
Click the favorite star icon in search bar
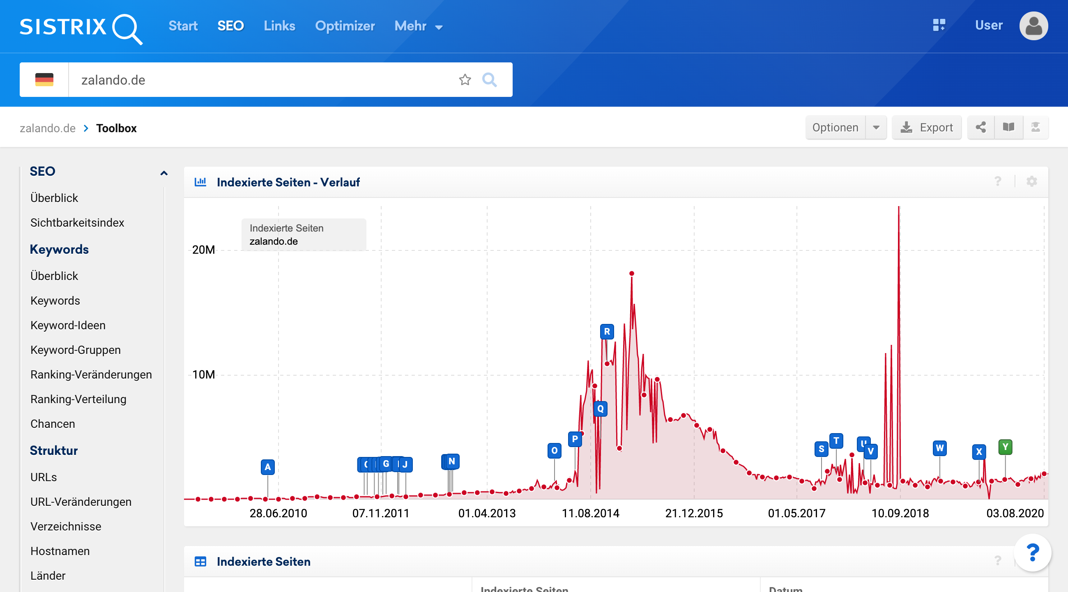point(465,80)
